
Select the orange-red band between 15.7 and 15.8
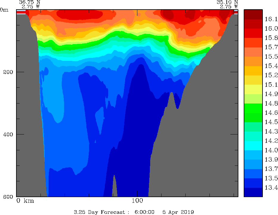(x=253, y=43)
